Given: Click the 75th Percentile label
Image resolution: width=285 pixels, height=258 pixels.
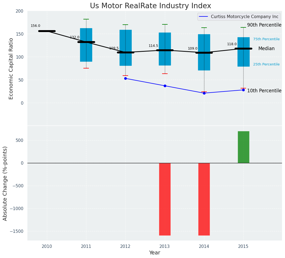Looking at the screenshot, I should (x=266, y=39).
